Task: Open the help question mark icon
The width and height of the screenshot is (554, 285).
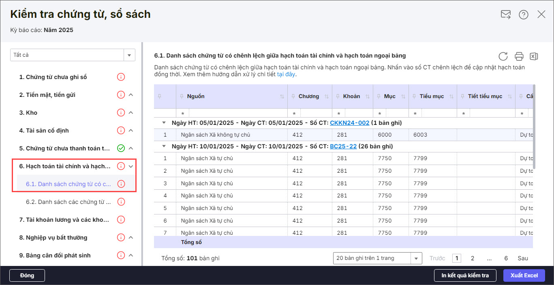Action: pos(524,15)
